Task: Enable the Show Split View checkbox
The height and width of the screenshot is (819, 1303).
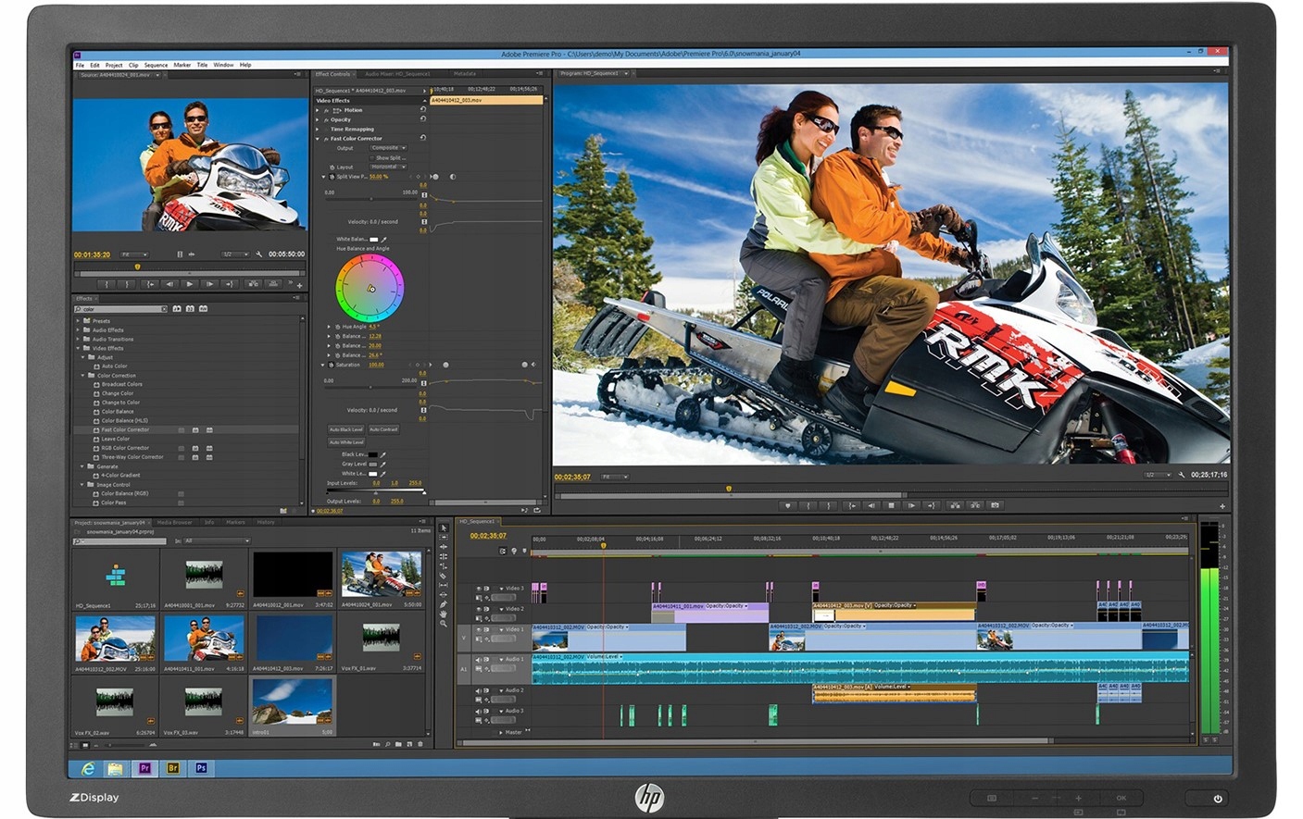Action: 371,158
